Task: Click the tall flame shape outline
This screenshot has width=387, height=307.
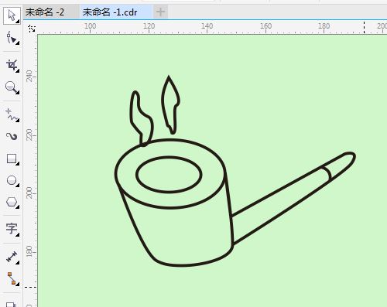Action: coord(170,105)
